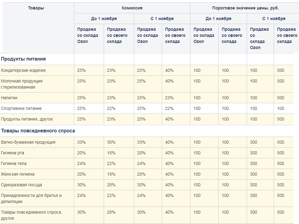Screen dimensions: 299x224
Task: Click "С 1 ноября" subheader under Пороговое значение
Action: point(273,19)
